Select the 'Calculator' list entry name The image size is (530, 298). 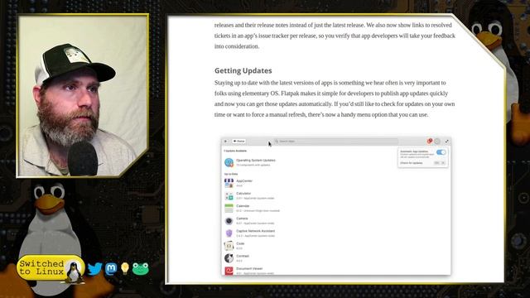243,193
